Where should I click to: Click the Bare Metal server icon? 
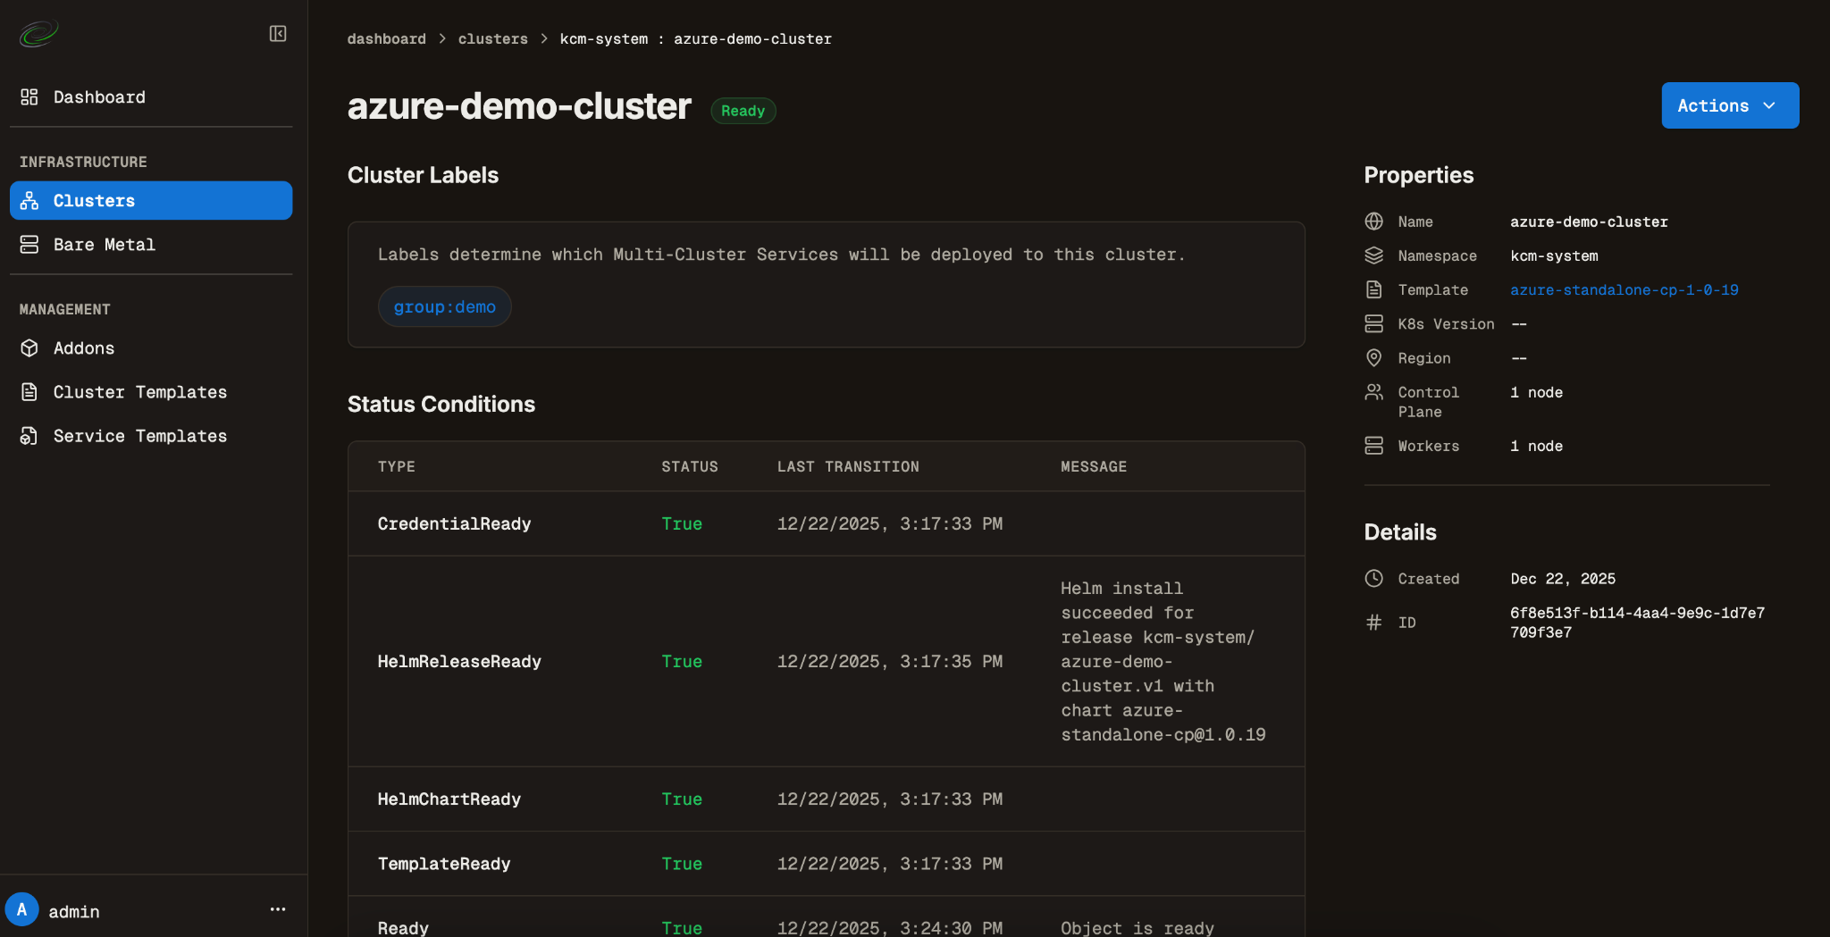click(x=29, y=245)
